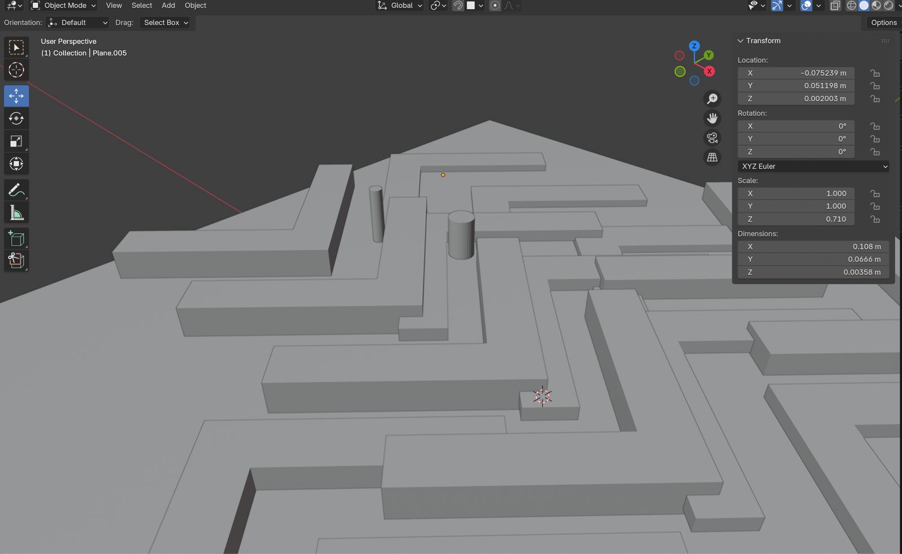This screenshot has height=554, width=902.
Task: Select the Measure tool
Action: (x=16, y=213)
